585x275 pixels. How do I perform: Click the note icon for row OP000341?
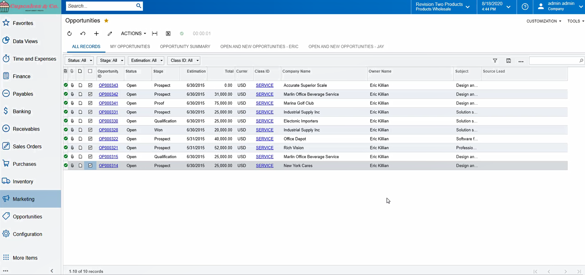pyautogui.click(x=80, y=103)
